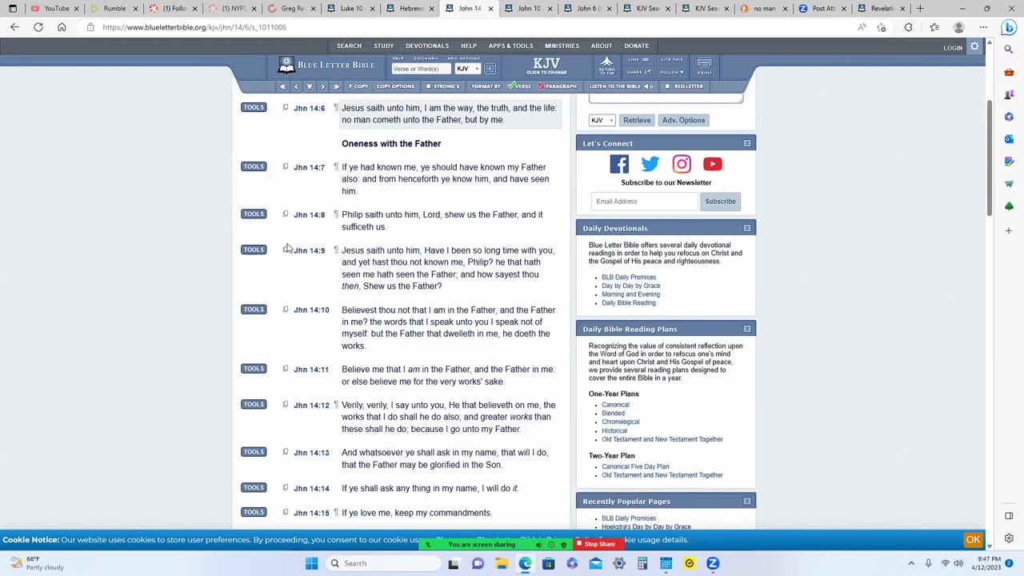This screenshot has width=1024, height=576.
Task: Accept the cookie notice with OK
Action: (973, 540)
